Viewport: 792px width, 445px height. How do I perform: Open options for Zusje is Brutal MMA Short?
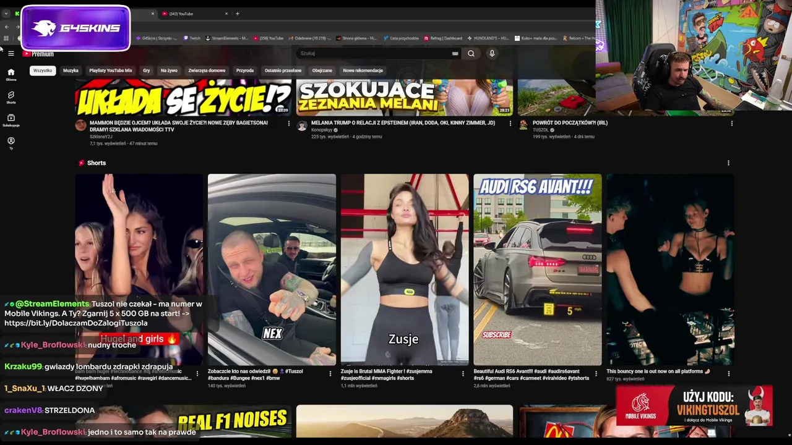[463, 374]
